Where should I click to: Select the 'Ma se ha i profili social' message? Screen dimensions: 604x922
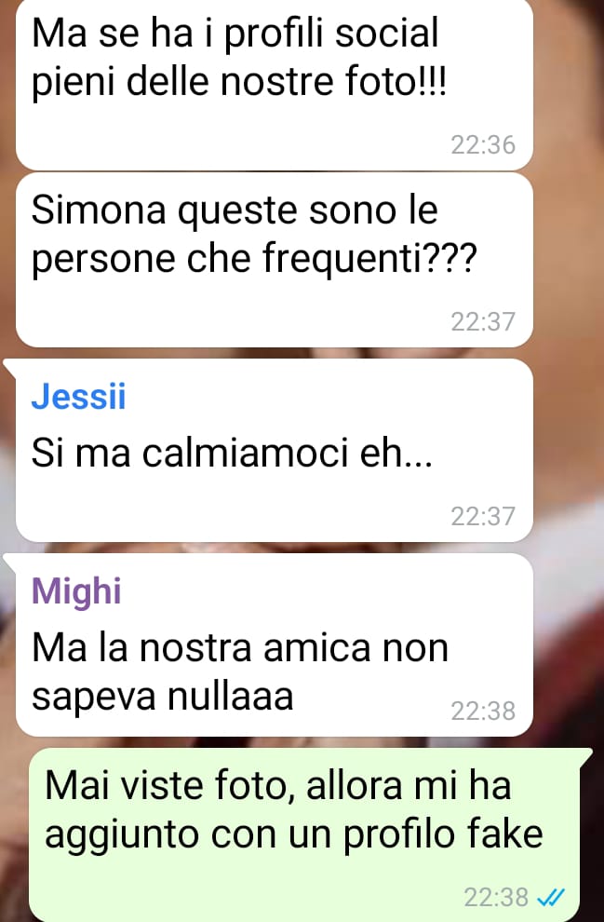[275, 85]
